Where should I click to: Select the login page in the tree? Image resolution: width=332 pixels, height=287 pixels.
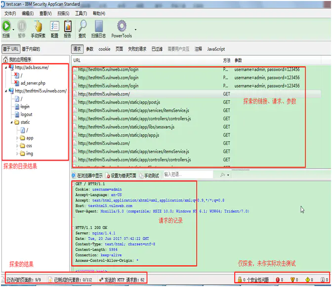click(x=25, y=107)
